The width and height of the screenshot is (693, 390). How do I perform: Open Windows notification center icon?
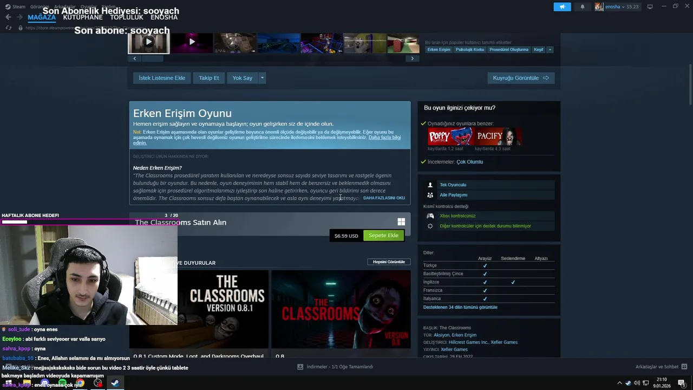pyautogui.click(x=682, y=383)
